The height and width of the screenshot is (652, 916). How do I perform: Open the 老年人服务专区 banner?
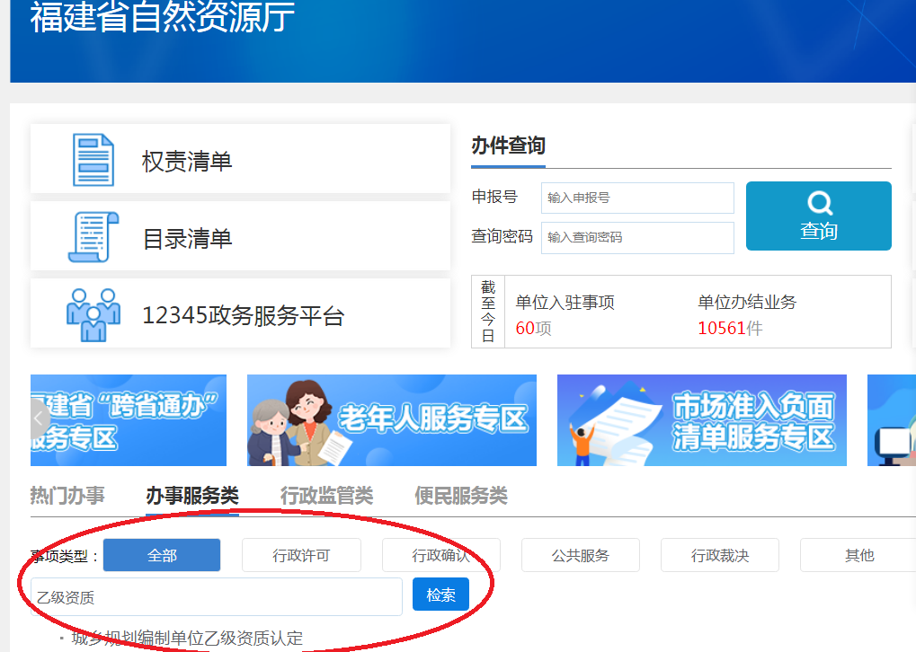391,420
